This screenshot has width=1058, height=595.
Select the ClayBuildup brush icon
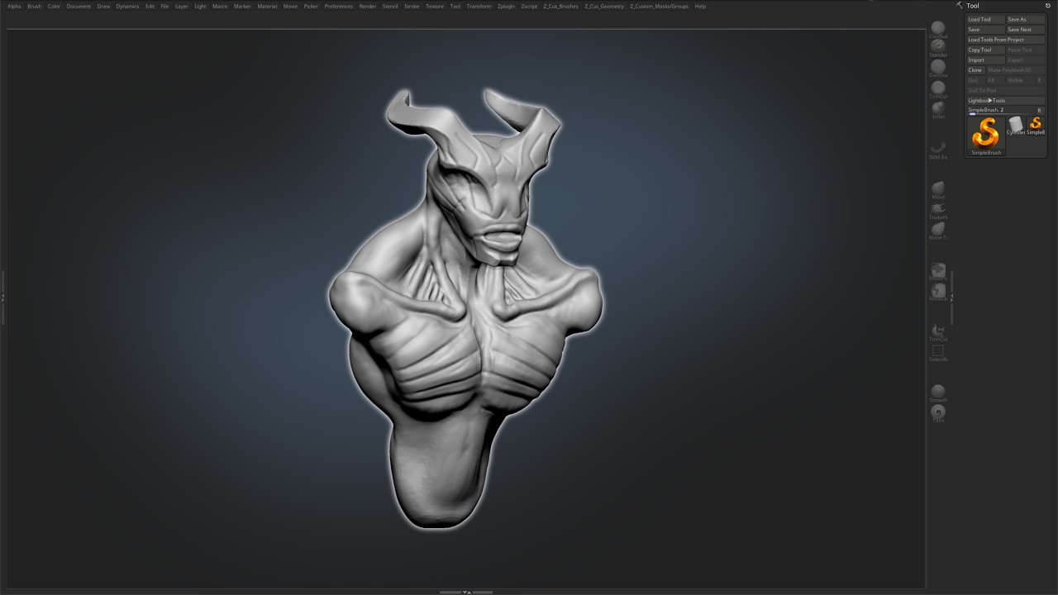[x=938, y=28]
